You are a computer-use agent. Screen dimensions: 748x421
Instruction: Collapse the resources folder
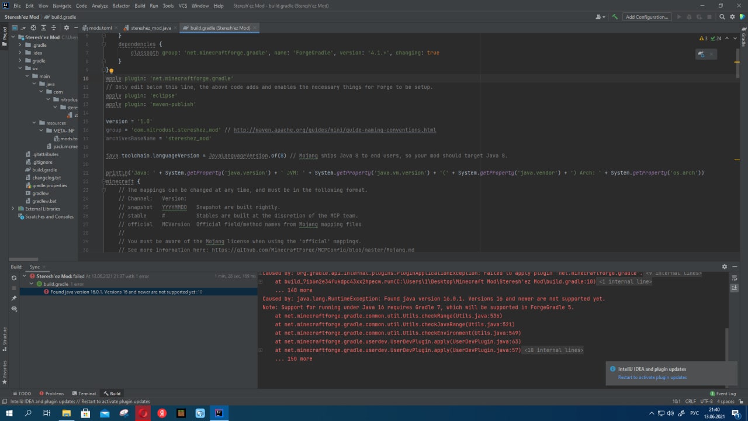(34, 123)
